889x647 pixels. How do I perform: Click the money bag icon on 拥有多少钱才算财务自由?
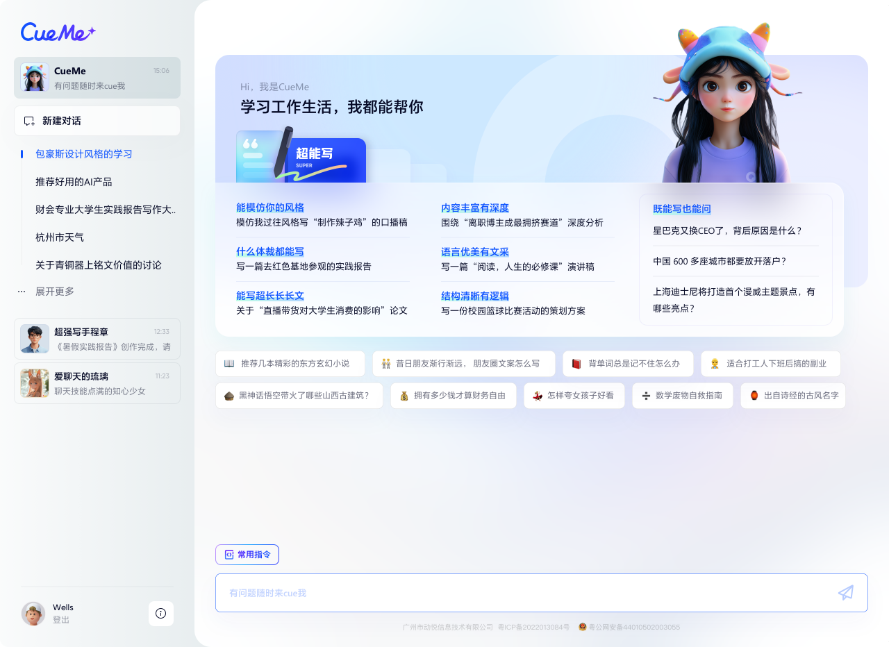tap(405, 396)
